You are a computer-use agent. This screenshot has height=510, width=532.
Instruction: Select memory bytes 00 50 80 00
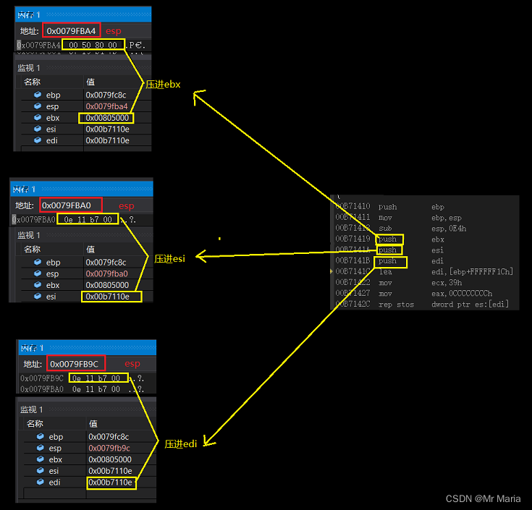[93, 45]
